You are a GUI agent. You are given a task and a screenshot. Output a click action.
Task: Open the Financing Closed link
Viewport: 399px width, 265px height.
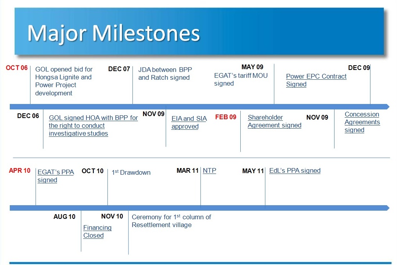tap(97, 231)
